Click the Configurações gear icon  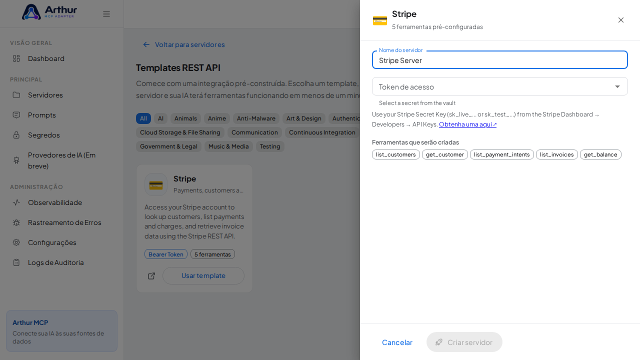tap(16, 242)
